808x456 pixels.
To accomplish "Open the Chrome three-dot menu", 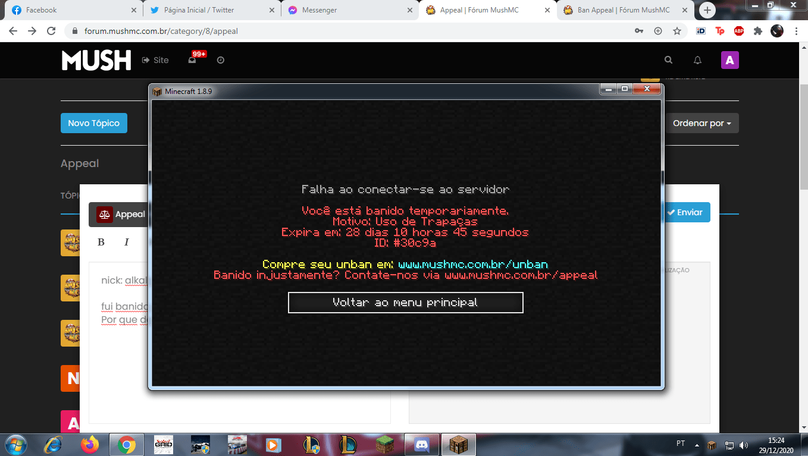I will click(x=796, y=31).
